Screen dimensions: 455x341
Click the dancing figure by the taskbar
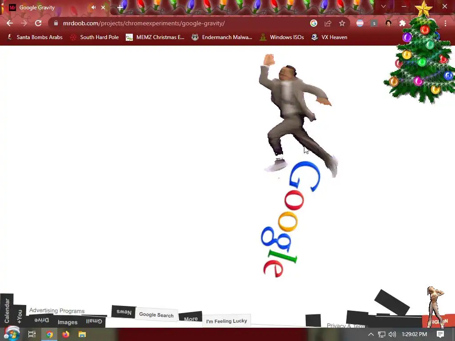[x=435, y=307]
